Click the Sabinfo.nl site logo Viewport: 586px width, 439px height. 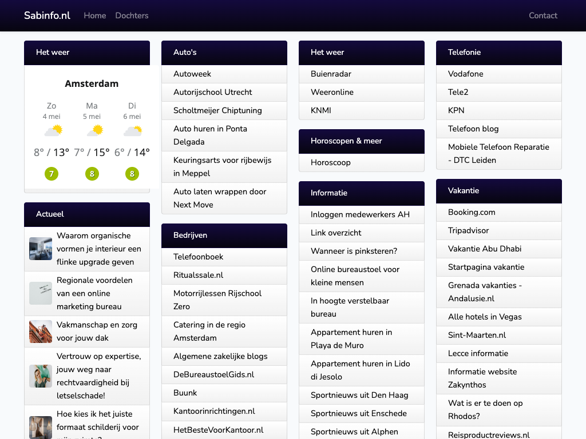coord(47,15)
